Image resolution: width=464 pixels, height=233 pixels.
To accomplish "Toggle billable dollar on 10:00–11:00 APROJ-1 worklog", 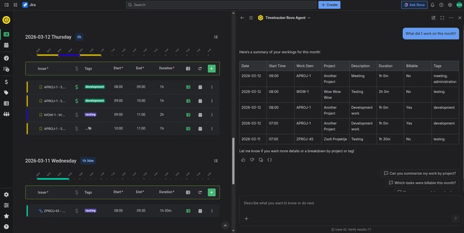I will 77,129.
